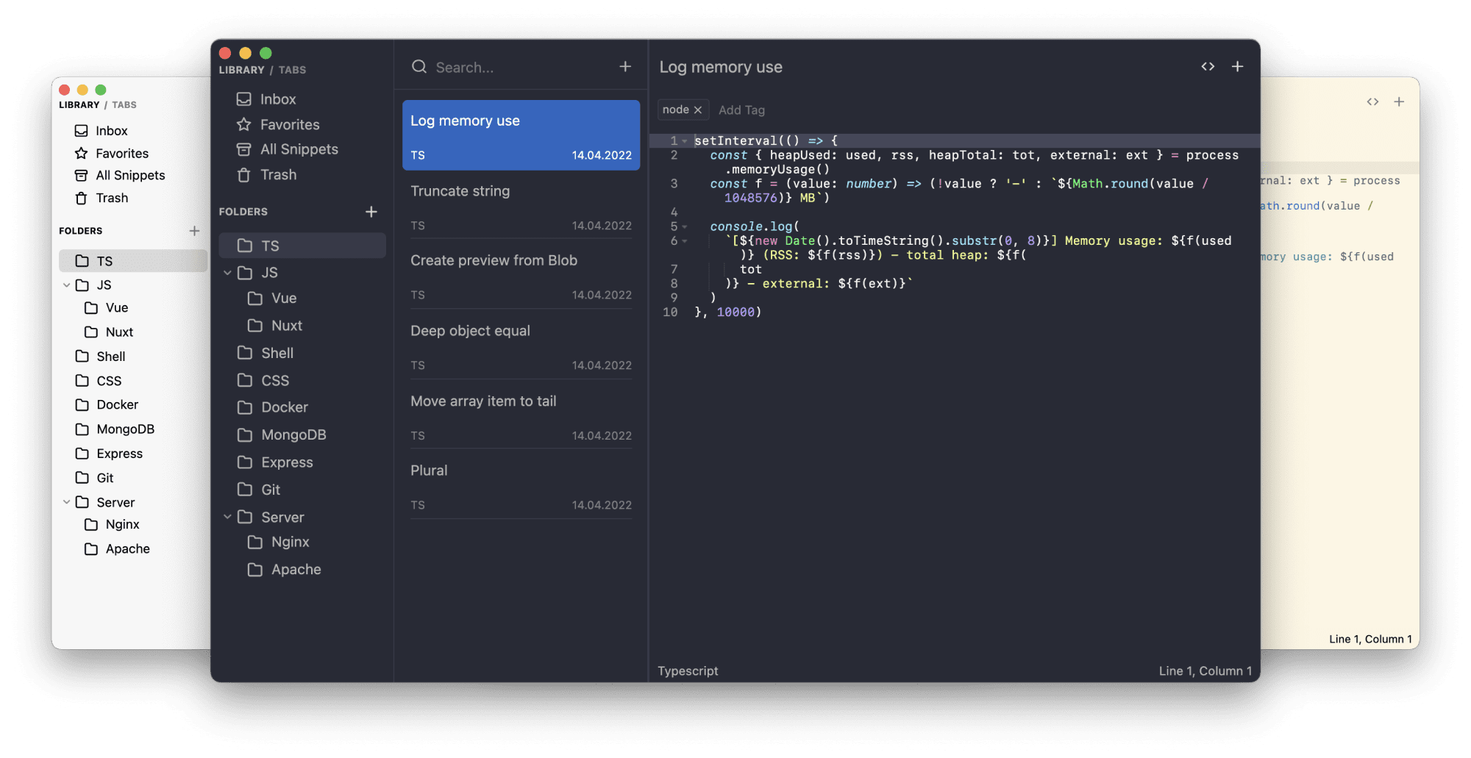Collapse the JS folder in light window

[x=67, y=285]
